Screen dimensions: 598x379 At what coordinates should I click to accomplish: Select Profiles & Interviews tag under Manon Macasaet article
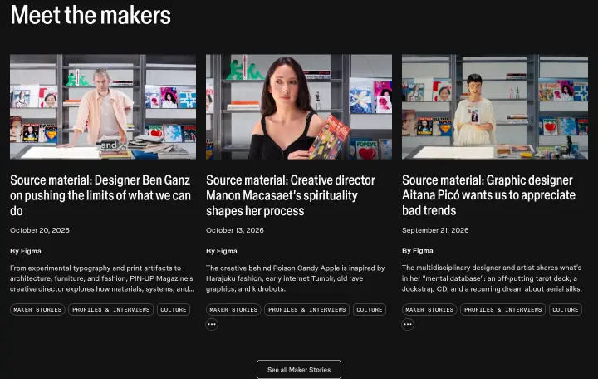coord(307,309)
